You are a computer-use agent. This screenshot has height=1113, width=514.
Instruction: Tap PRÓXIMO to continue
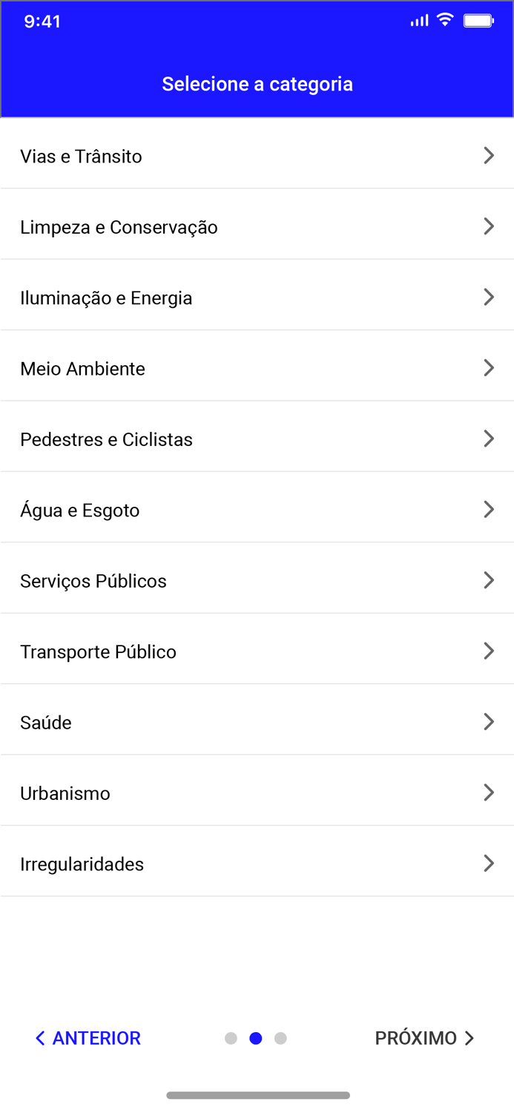417,1038
